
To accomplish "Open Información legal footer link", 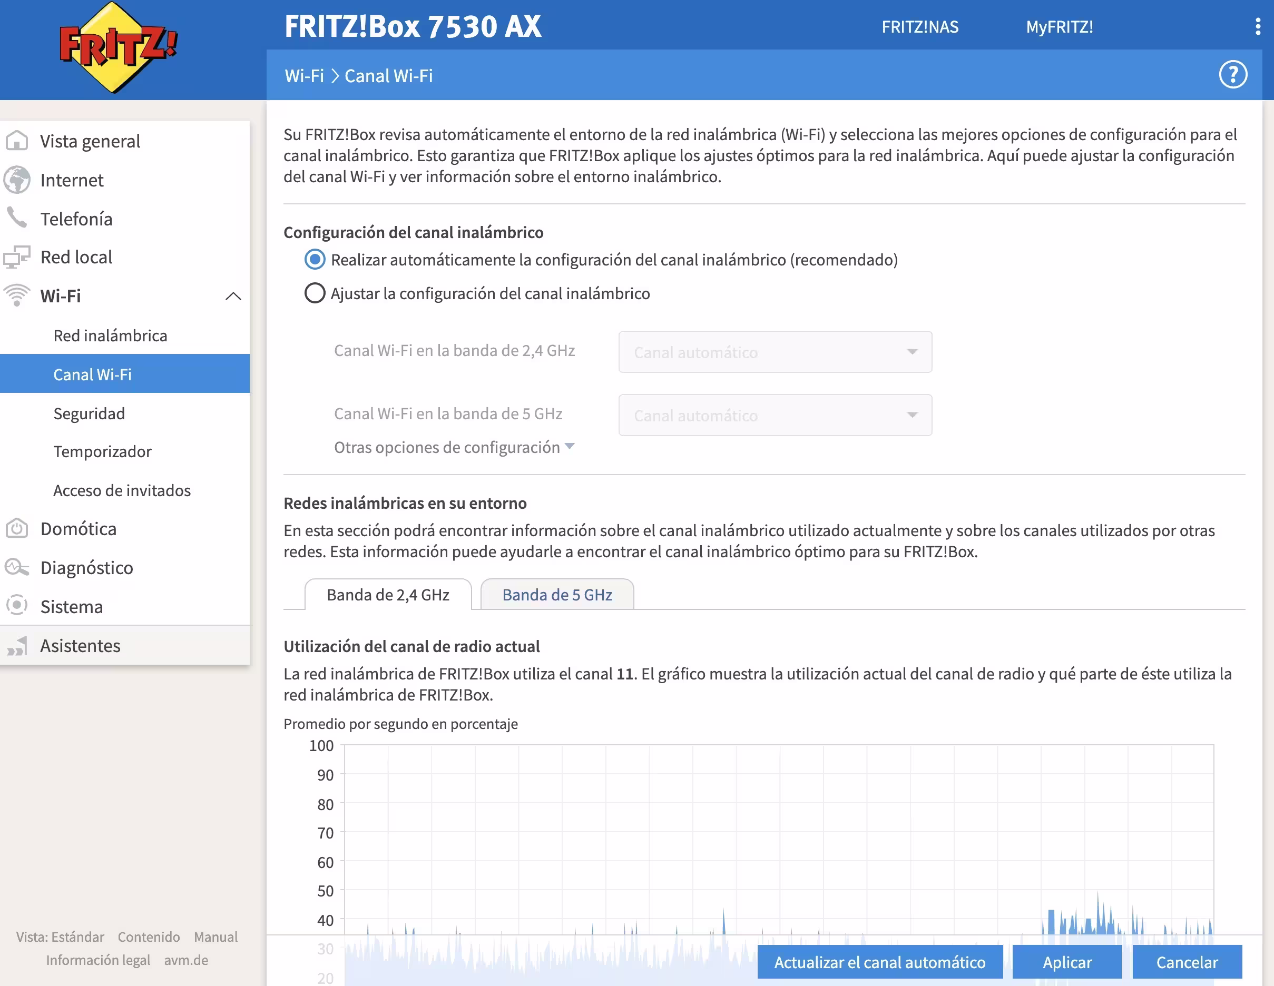I will pos(98,960).
